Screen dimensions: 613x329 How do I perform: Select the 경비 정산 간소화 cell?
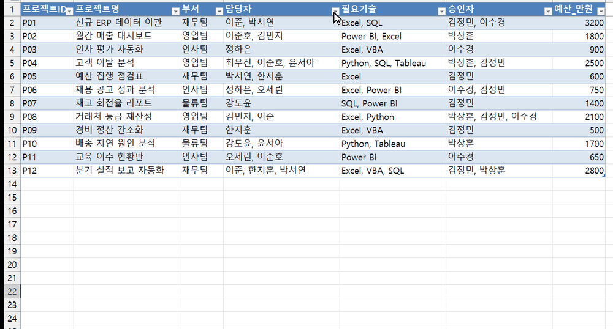(x=127, y=130)
